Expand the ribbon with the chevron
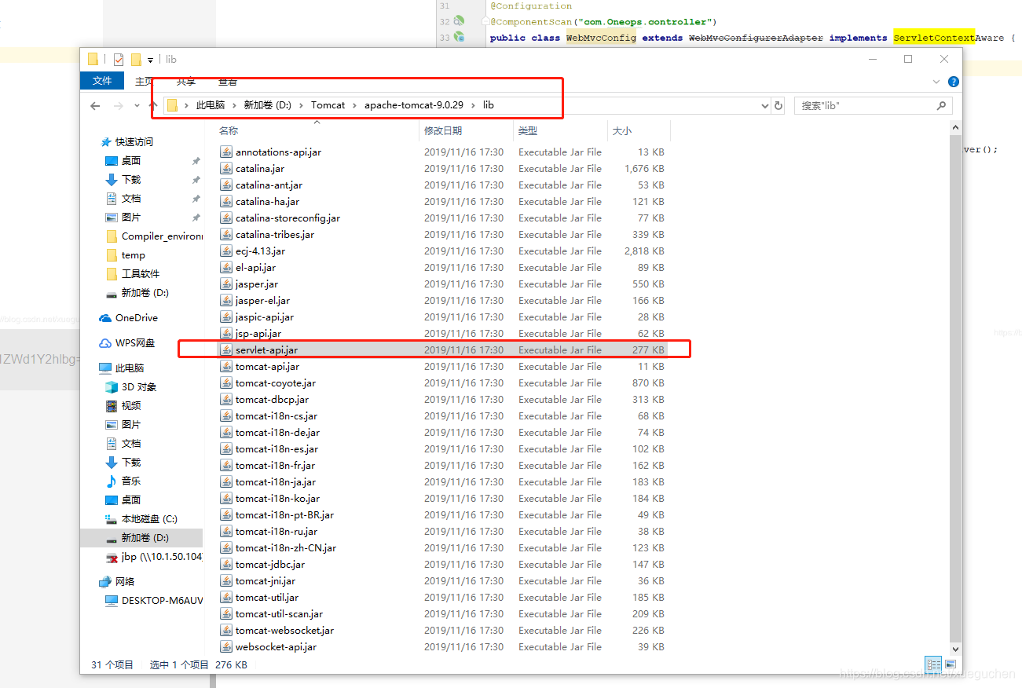 936,82
